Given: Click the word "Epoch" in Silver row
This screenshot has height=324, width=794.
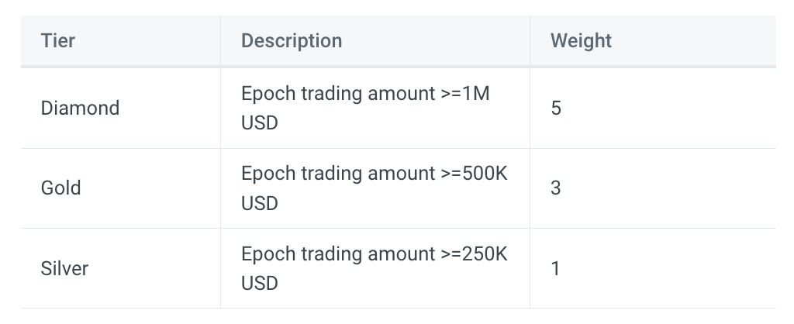Looking at the screenshot, I should coord(264,254).
